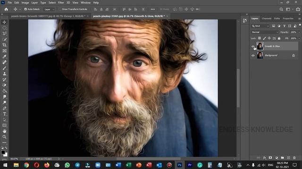
Task: Toggle lock transparent pixels
Action: click(260, 38)
